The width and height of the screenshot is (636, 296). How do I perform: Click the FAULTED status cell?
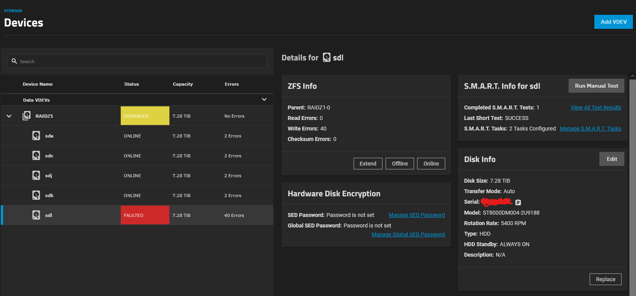145,215
